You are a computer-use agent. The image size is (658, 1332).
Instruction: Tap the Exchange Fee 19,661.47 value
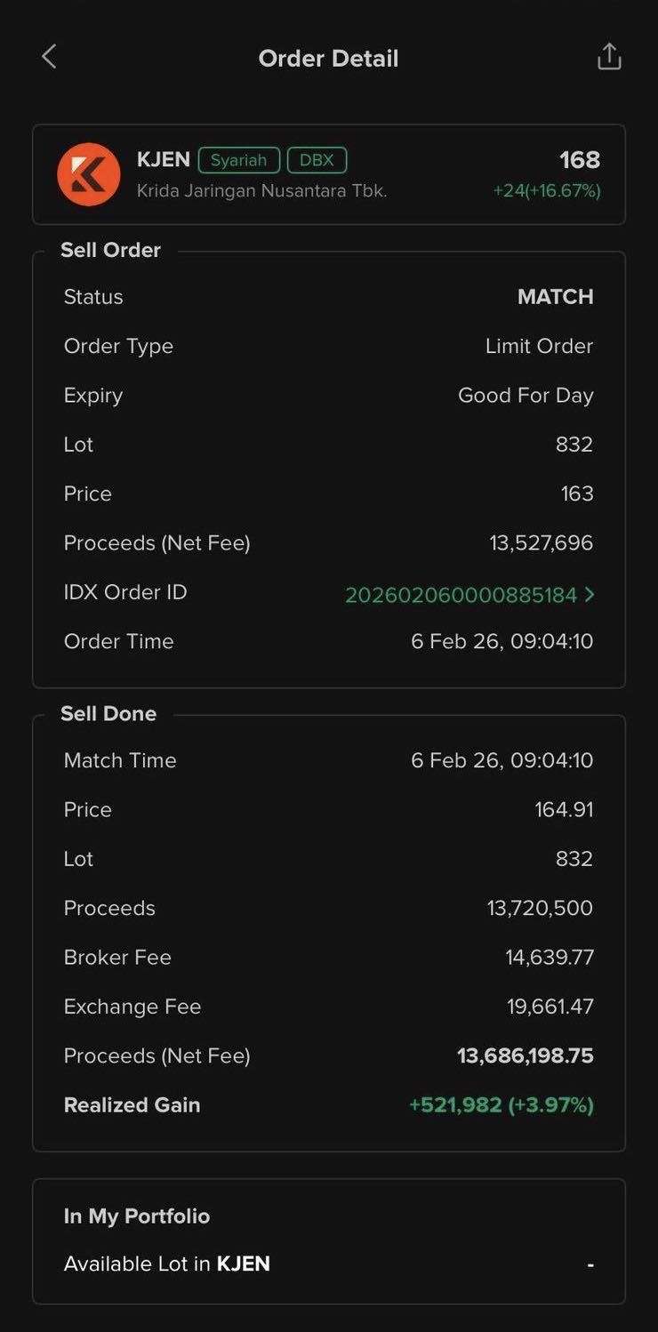550,1007
